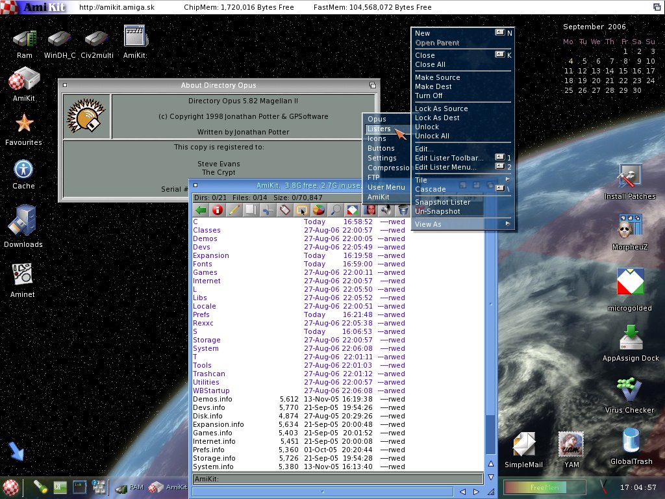
Task: Choose Edit Lister Toolbar... item
Action: pyautogui.click(x=462, y=158)
